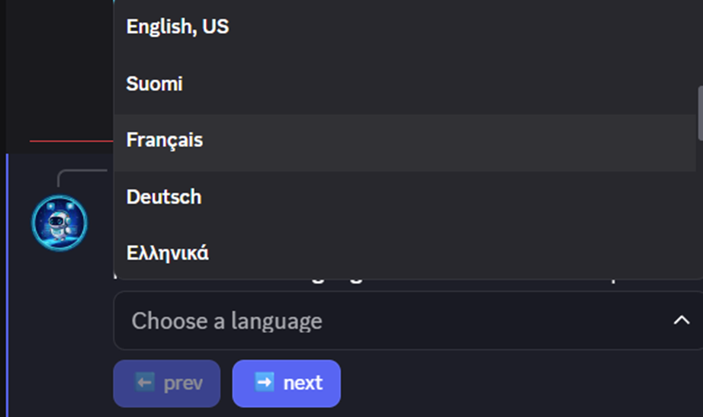The image size is (703, 417).
Task: Click the left arrow emoji on prev
Action: pos(145,382)
